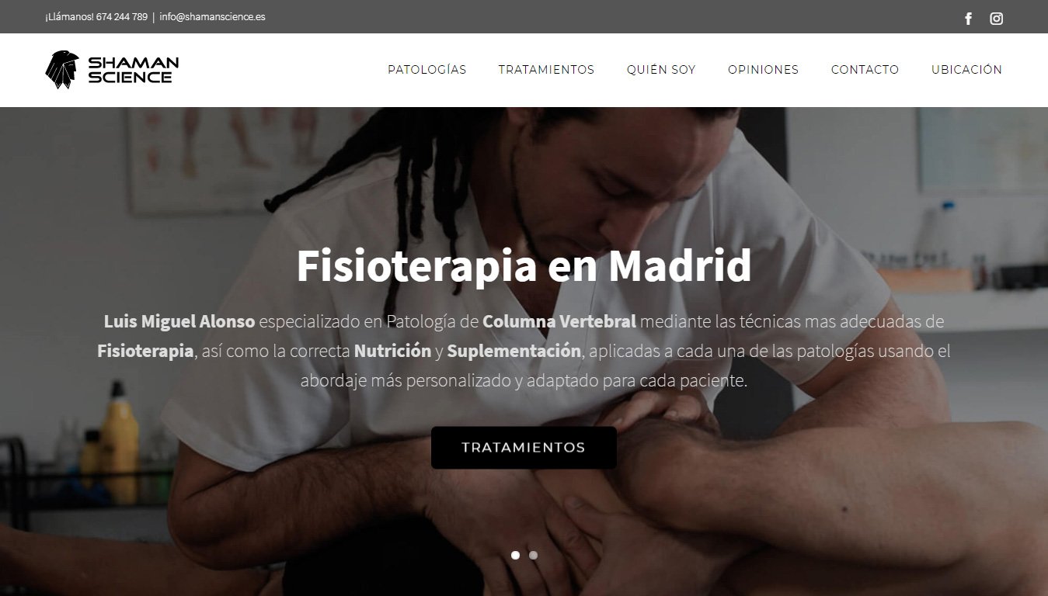Click the Shaman Science eagle emblem
Image resolution: width=1048 pixels, height=596 pixels.
(62, 70)
